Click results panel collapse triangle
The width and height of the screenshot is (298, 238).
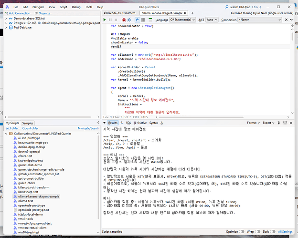click(104, 123)
